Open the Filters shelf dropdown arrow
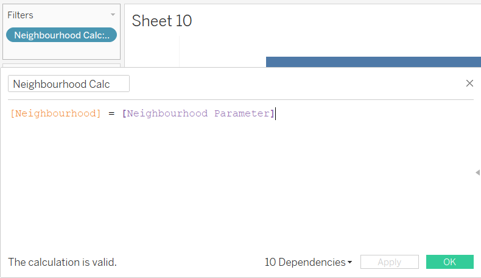Image resolution: width=481 pixels, height=278 pixels. pos(113,15)
